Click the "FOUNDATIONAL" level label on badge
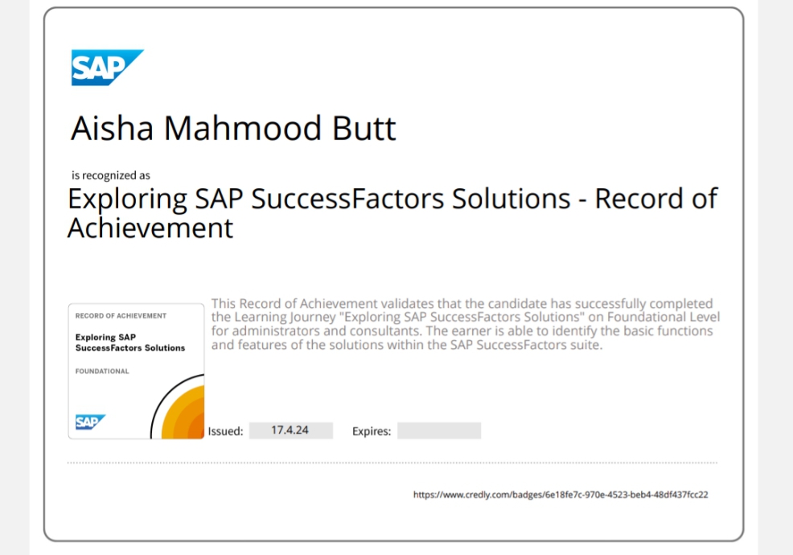The width and height of the screenshot is (793, 555). click(102, 372)
